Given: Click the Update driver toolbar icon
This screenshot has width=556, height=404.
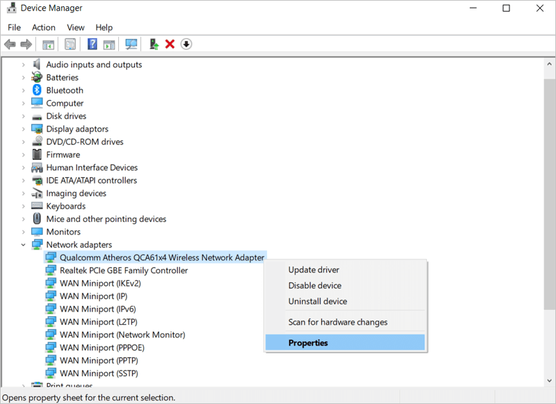Looking at the screenshot, I should point(153,44).
